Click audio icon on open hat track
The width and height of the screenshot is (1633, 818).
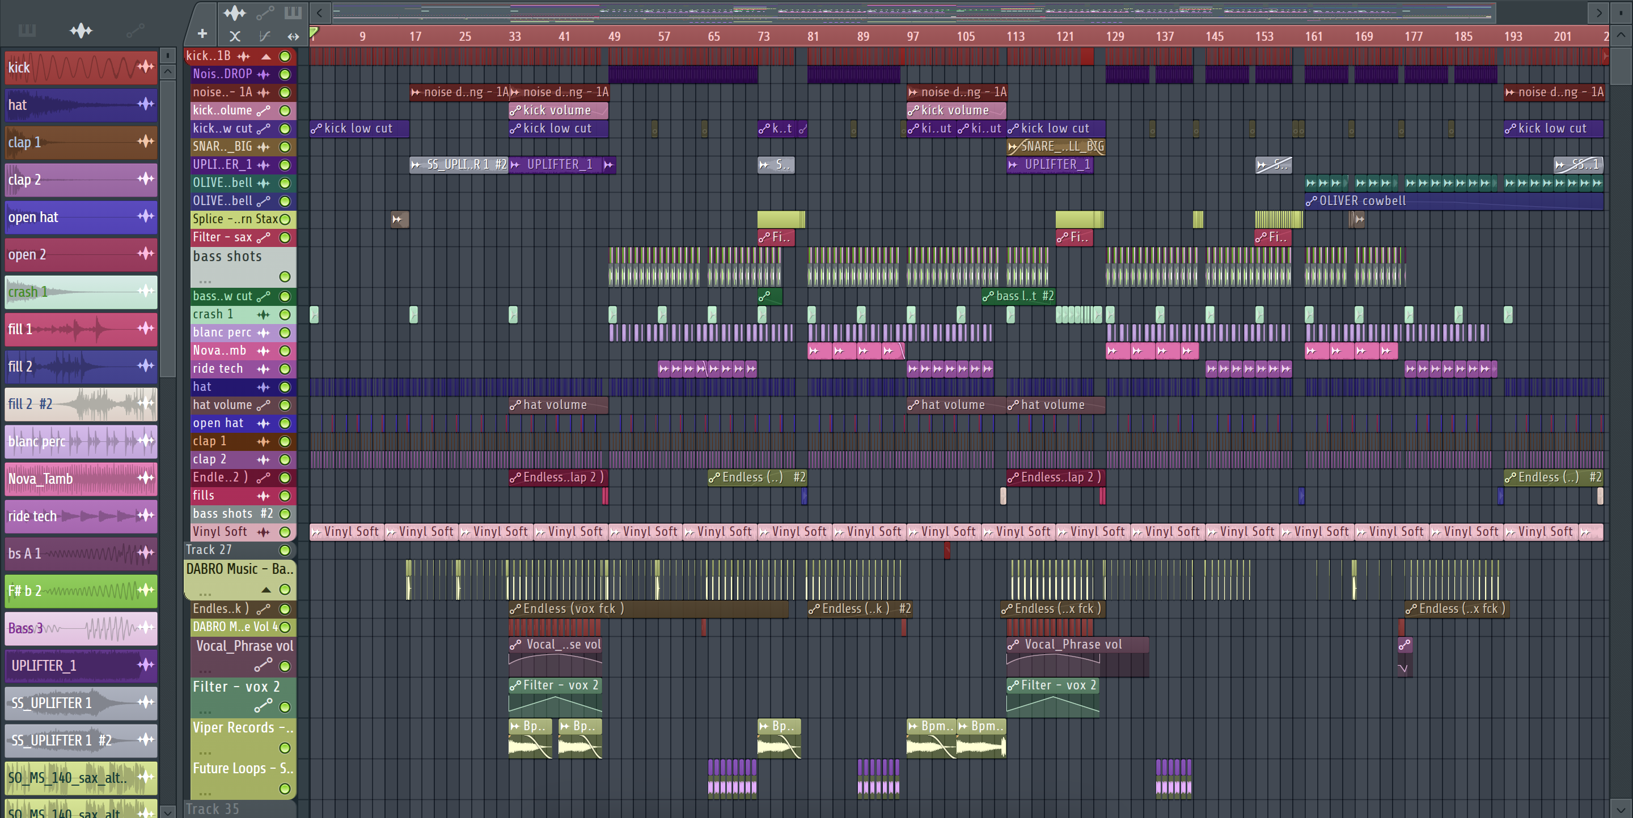[263, 423]
